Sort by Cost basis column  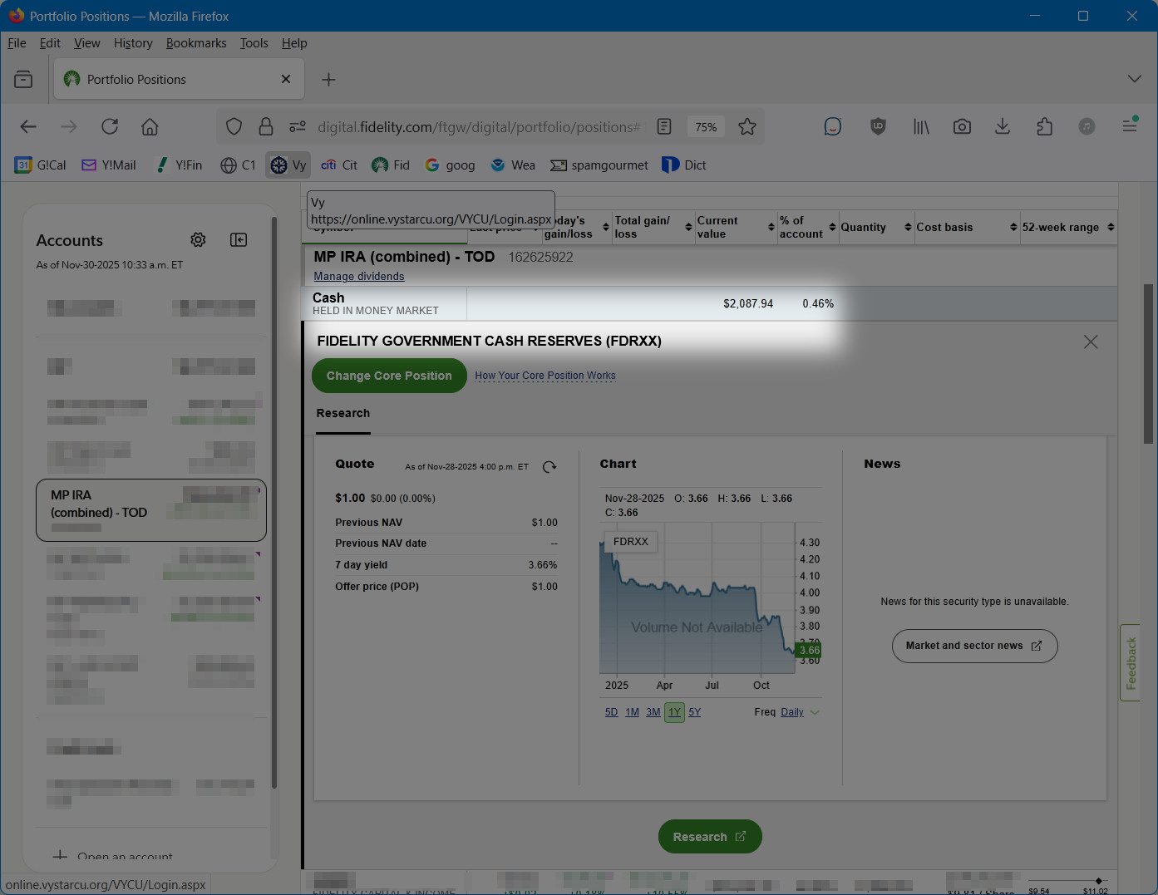pos(967,227)
